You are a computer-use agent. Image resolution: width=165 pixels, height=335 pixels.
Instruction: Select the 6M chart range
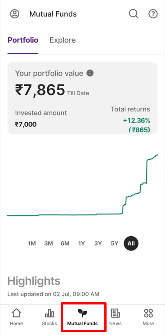pyautogui.click(x=65, y=243)
